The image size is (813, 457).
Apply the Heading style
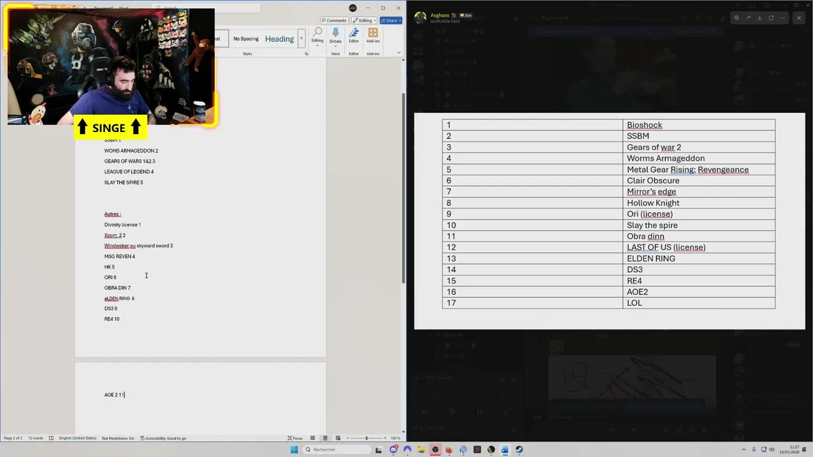(x=279, y=39)
